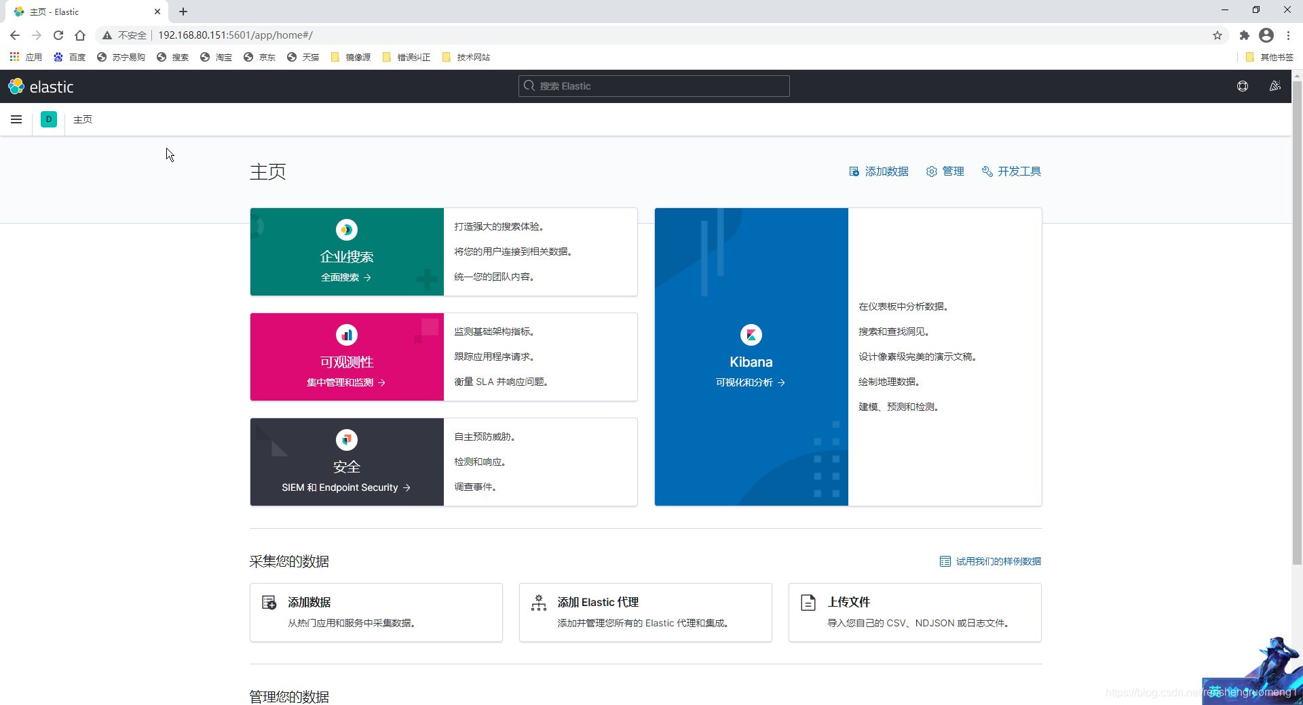This screenshot has width=1303, height=705.
Task: Click the browser home icon
Action: point(80,35)
